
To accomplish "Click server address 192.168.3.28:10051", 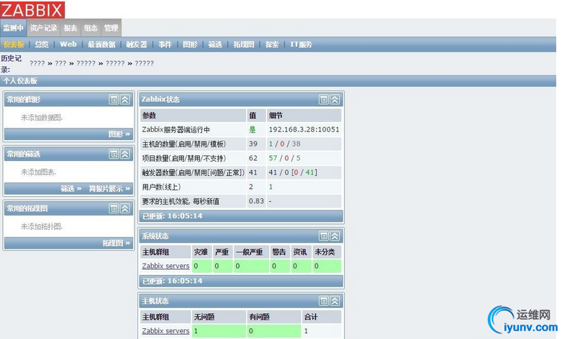I will pos(304,129).
